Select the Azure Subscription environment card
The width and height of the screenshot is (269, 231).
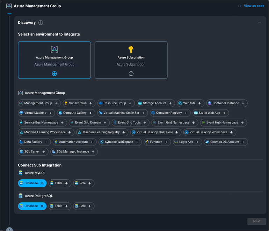[x=131, y=60]
